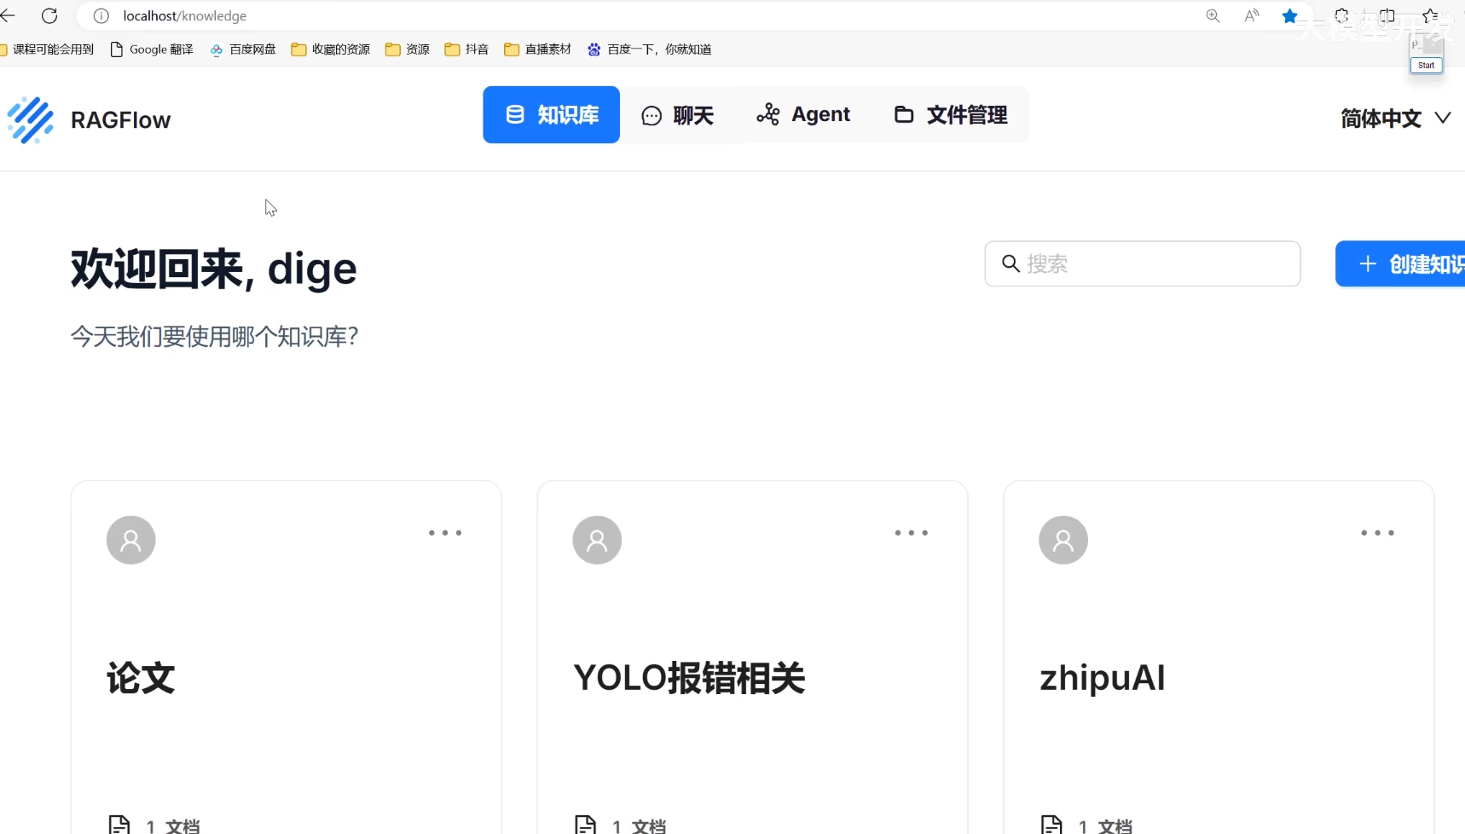Click the search magnifier icon in 搜索 box
Image resolution: width=1465 pixels, height=834 pixels.
tap(1010, 264)
